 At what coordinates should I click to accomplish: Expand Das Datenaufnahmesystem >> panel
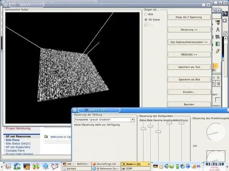[x=189, y=42]
